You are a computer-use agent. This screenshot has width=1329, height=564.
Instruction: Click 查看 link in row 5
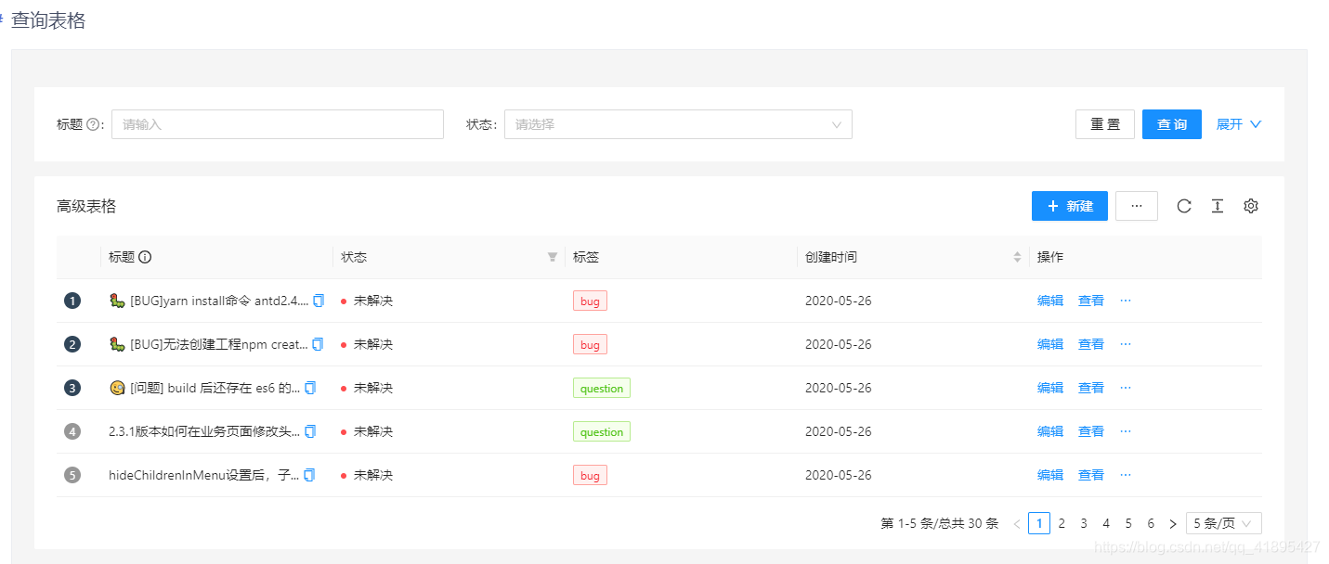click(x=1091, y=475)
